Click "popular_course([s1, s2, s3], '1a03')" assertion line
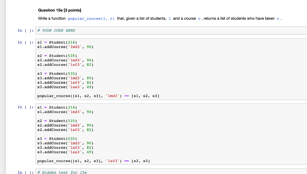The height and width of the screenshot is (174, 307). [94, 161]
